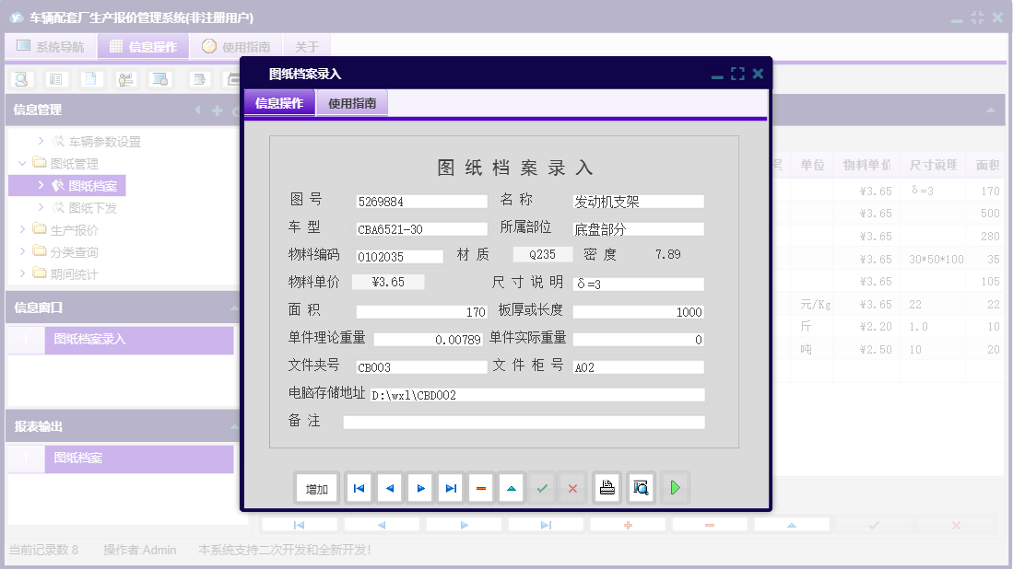The image size is (1013, 569).
Task: Collapse the 图纸管理 tree branch
Action: click(20, 163)
